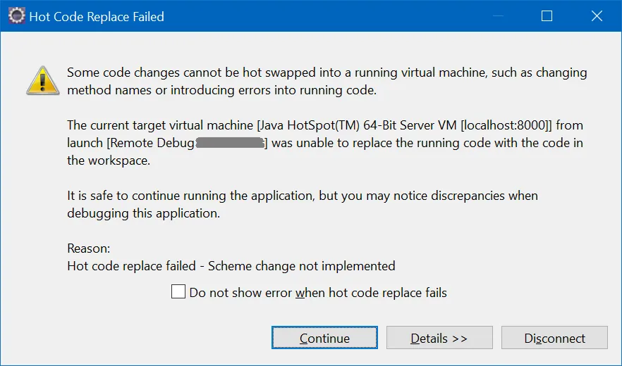Close the dialog with the X button
622x366 pixels.
[x=598, y=15]
